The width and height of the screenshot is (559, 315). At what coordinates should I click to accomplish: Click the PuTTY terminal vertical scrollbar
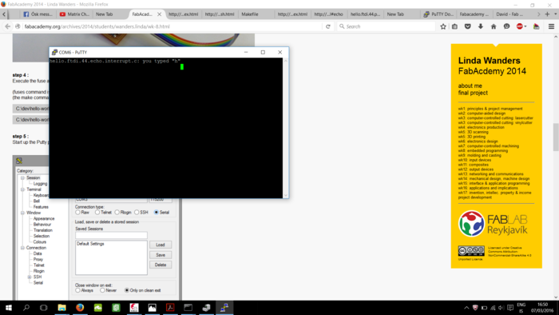(x=285, y=128)
